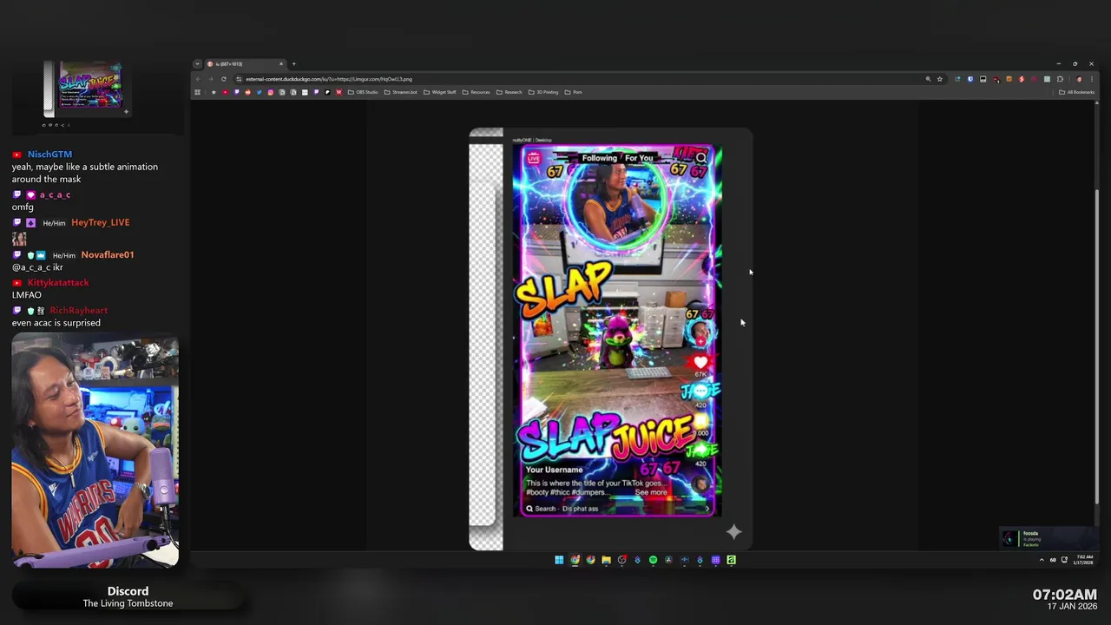Screen dimensions: 1111x625
Task: Click the 'Discord' now playing song title
Action: click(x=128, y=591)
